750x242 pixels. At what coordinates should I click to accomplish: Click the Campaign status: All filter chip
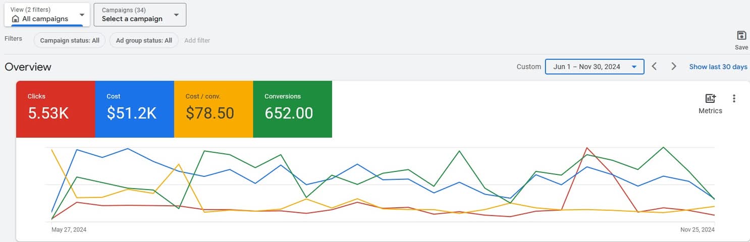(70, 40)
